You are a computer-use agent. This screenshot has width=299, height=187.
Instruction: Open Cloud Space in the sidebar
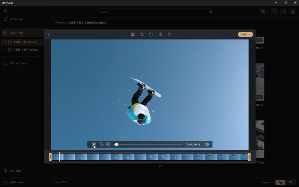click(18, 63)
